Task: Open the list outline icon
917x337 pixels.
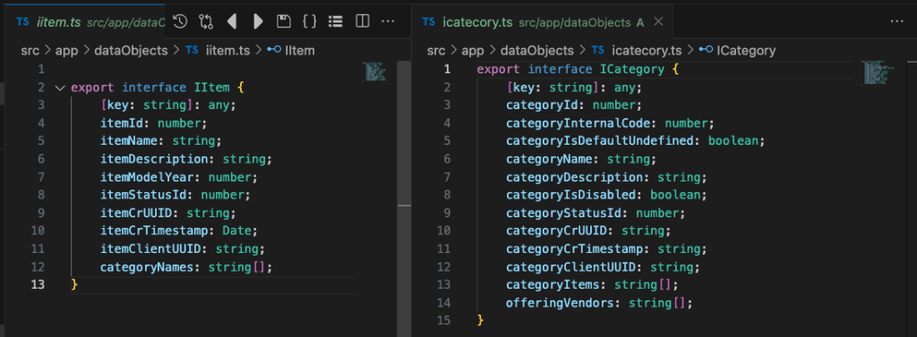Action: click(335, 21)
